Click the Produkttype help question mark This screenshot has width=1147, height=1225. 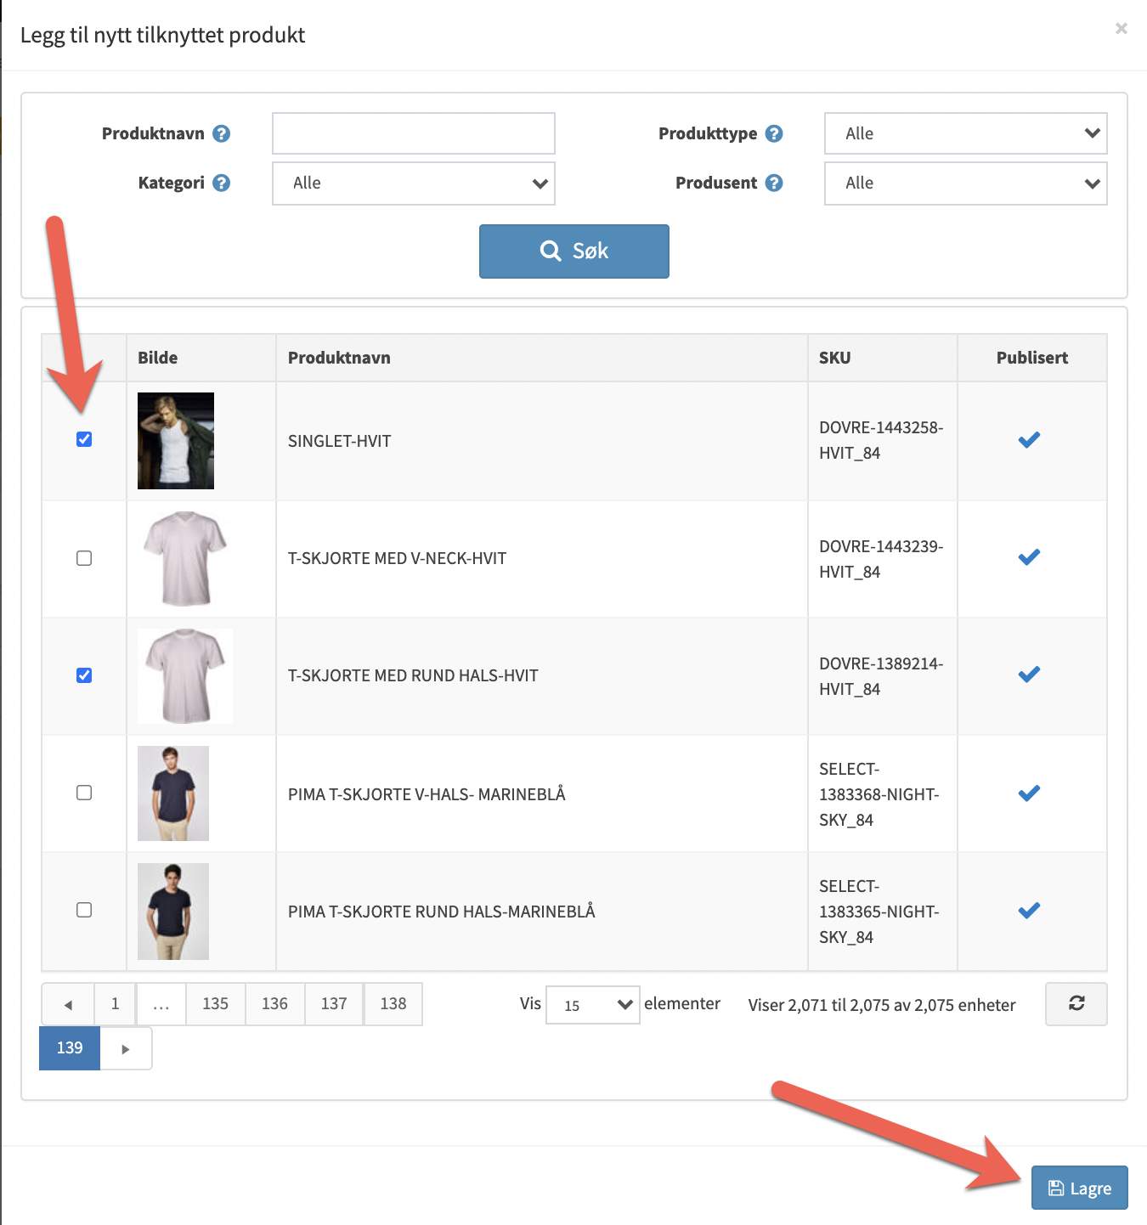(774, 133)
